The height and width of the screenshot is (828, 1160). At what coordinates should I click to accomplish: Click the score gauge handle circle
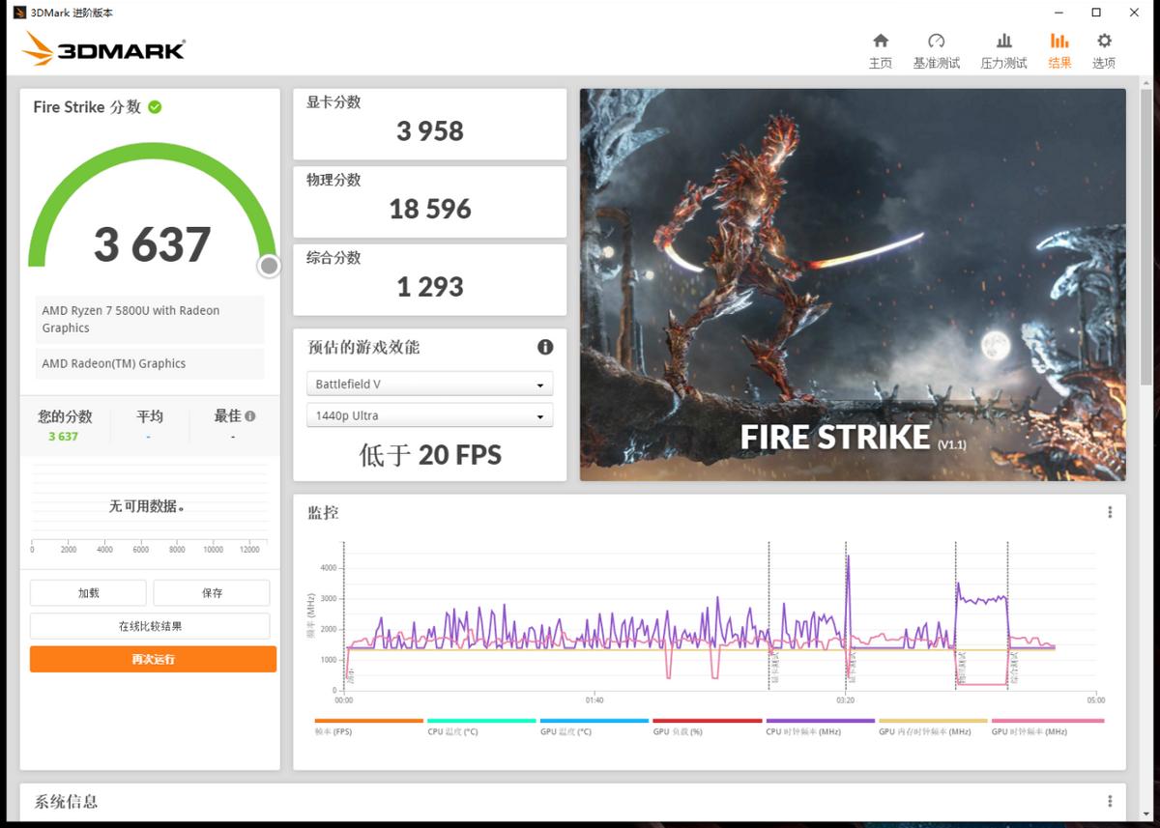click(268, 266)
